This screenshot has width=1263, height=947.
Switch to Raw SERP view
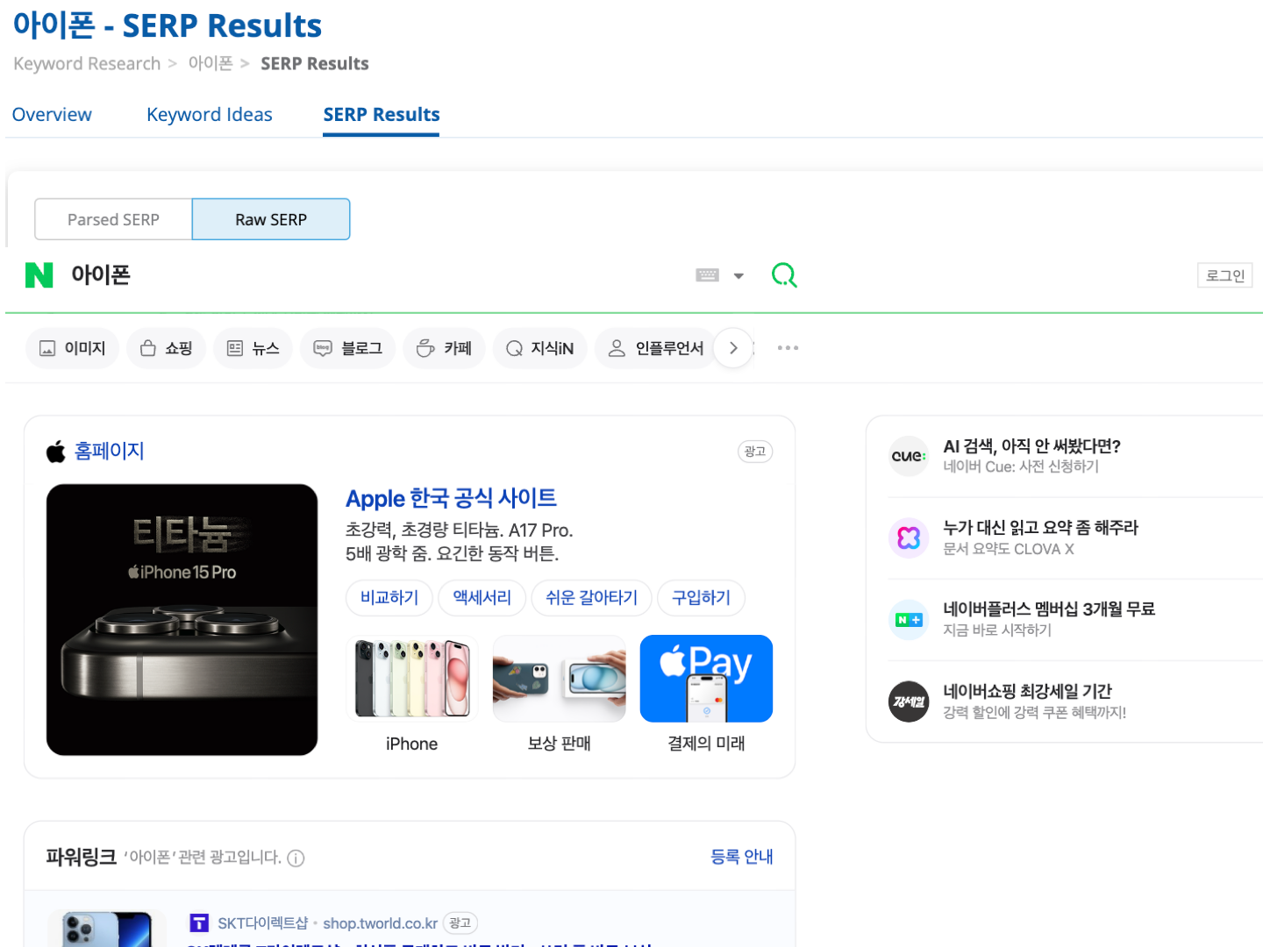pos(271,219)
